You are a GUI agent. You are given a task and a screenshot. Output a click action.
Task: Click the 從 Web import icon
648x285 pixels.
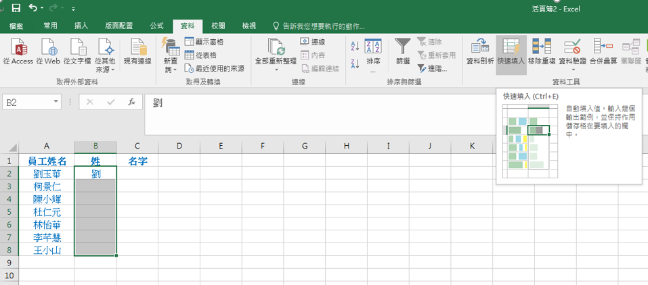48,52
